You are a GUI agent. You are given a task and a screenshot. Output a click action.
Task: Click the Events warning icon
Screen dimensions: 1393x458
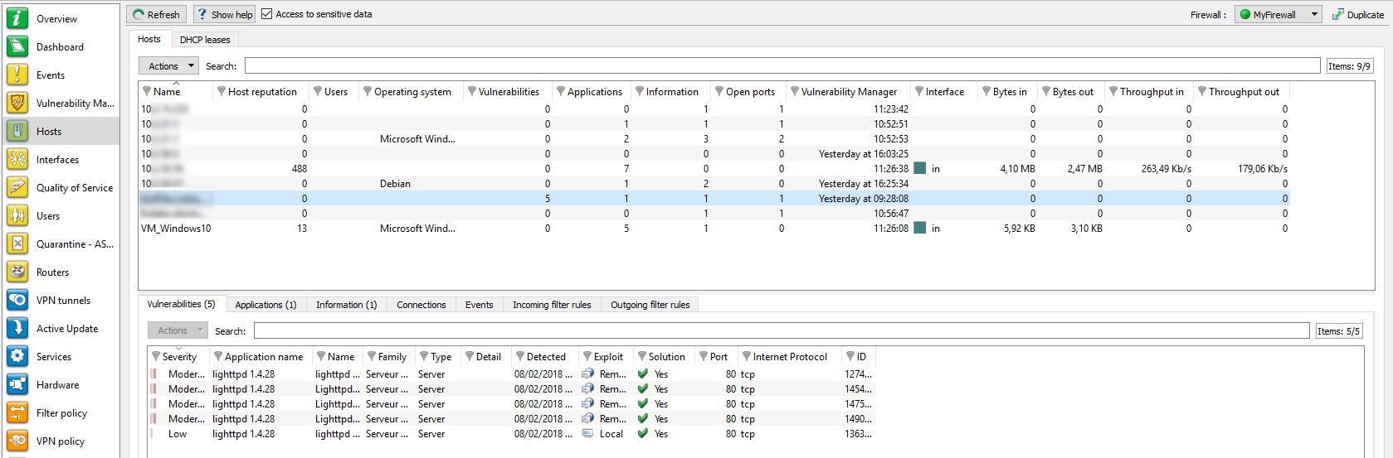pyautogui.click(x=17, y=75)
